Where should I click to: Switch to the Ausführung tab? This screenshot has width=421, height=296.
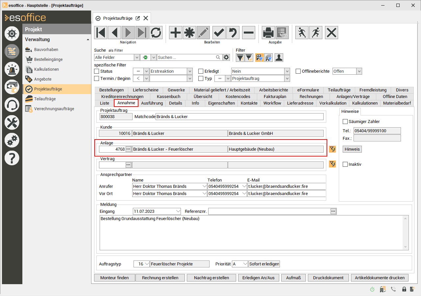pos(152,103)
